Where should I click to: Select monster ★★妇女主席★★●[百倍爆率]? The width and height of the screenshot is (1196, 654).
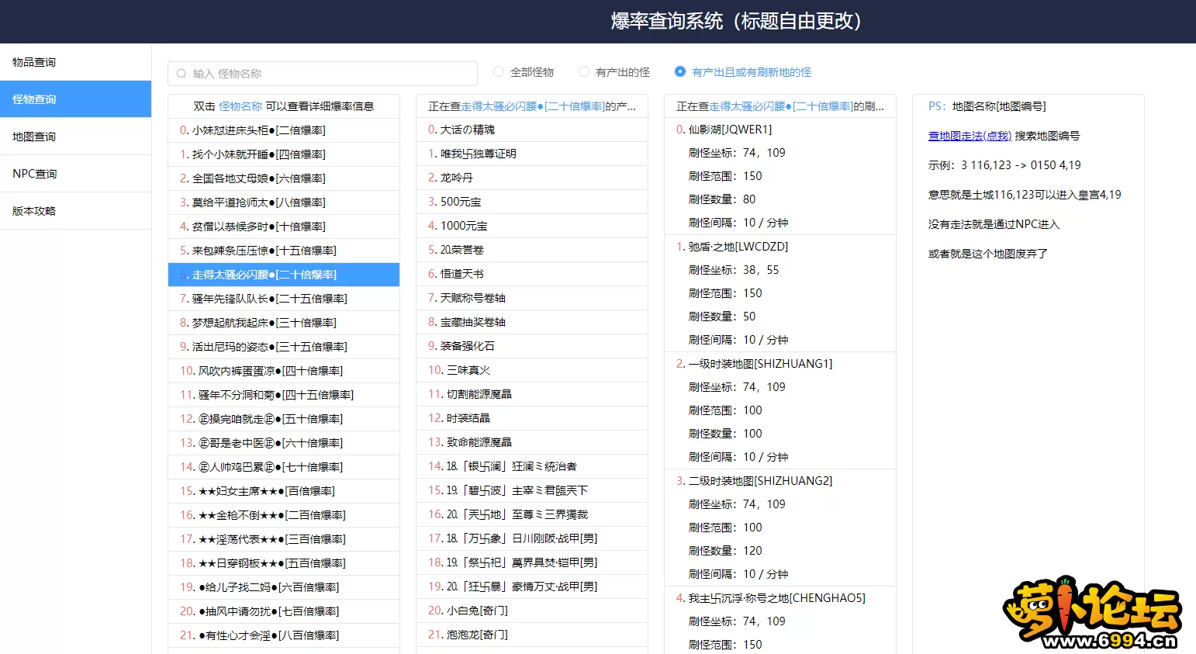pos(284,491)
